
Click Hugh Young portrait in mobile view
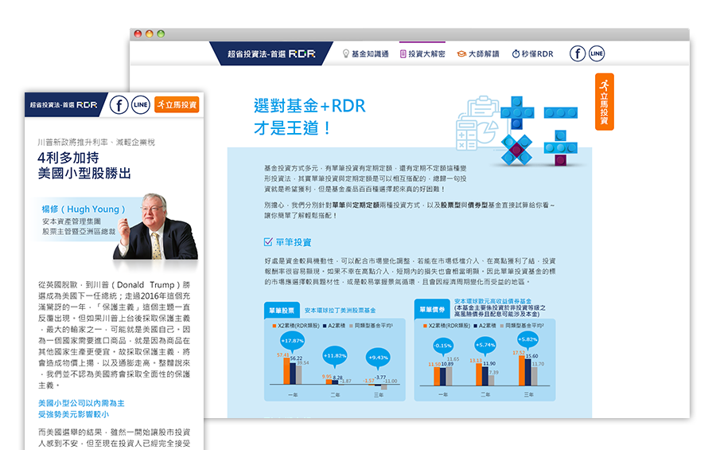pos(156,226)
